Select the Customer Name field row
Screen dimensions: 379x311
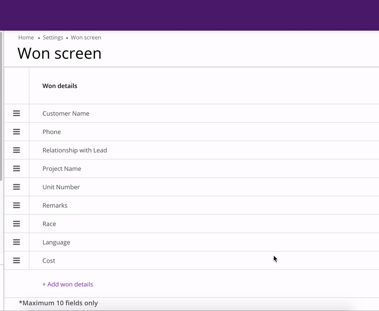(66, 114)
